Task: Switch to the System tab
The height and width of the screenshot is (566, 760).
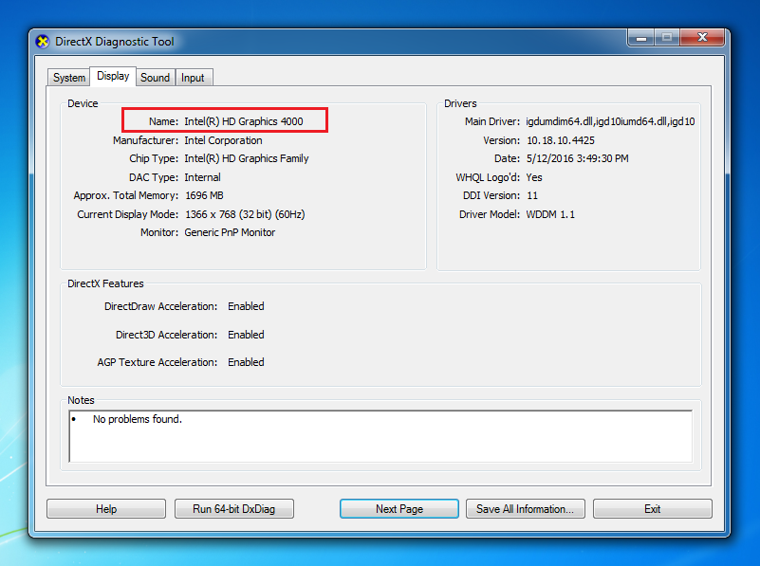Action: click(x=69, y=78)
